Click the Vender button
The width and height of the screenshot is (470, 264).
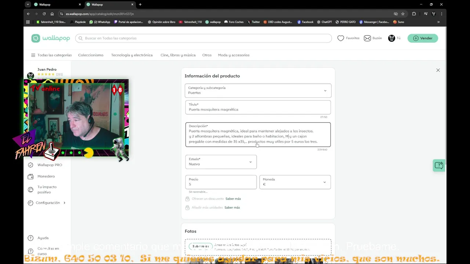pyautogui.click(x=423, y=38)
